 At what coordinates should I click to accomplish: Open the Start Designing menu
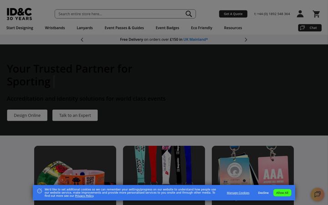[20, 28]
